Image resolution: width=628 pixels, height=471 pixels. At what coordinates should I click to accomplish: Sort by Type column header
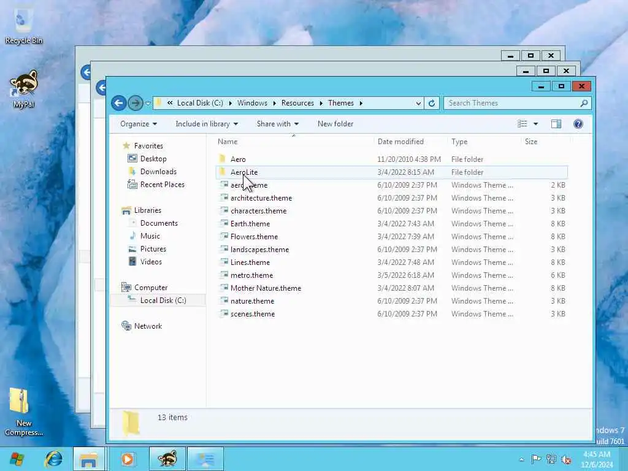pyautogui.click(x=459, y=142)
